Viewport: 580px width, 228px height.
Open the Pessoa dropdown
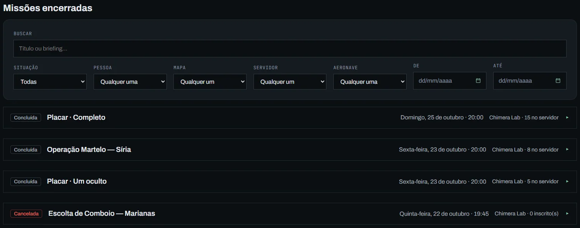(130, 81)
